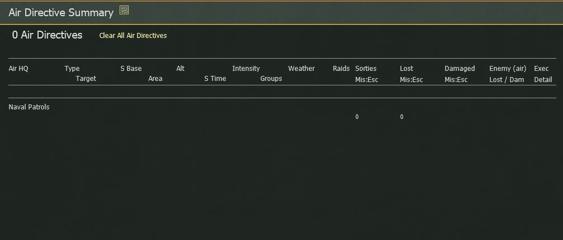Select the Damaged column header
This screenshot has height=240, width=563.
[x=460, y=69]
